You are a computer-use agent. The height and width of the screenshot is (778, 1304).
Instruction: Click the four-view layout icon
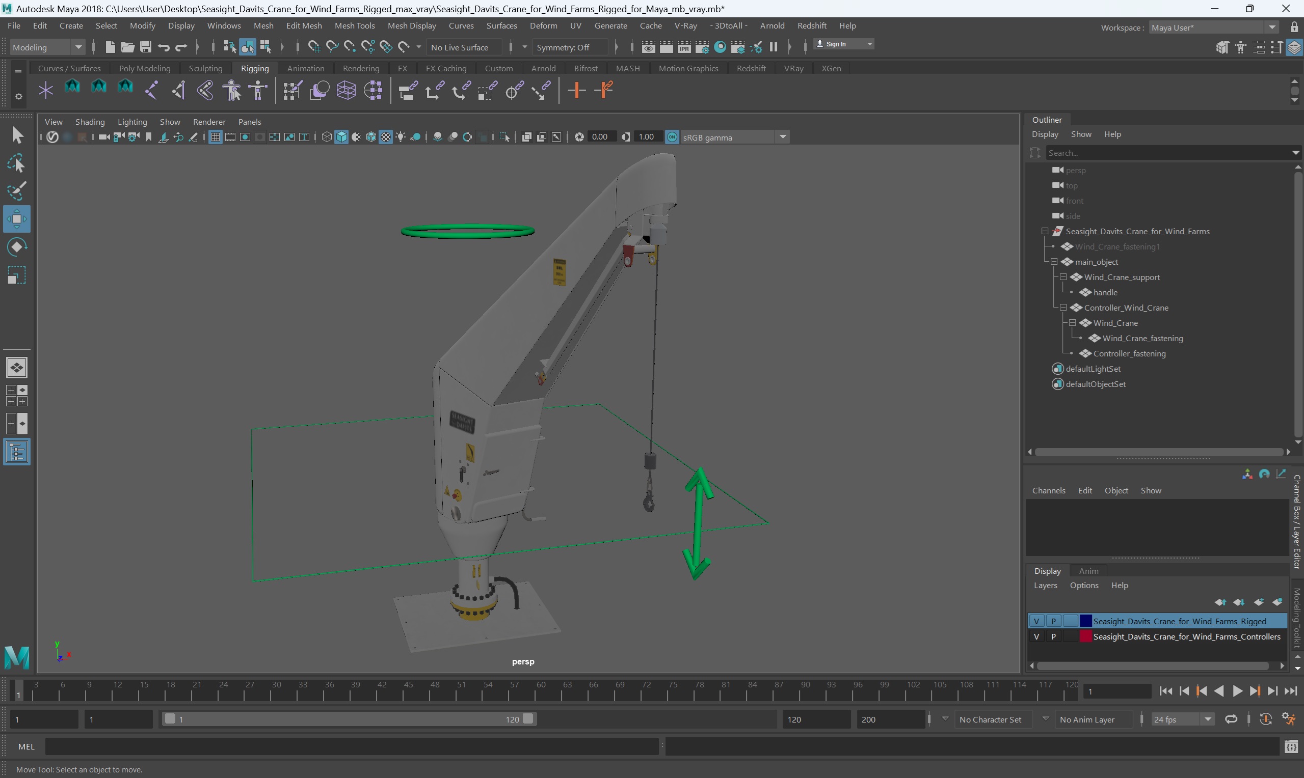click(17, 396)
